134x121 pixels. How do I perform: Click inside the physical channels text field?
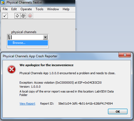pyautogui.click(x=27, y=37)
